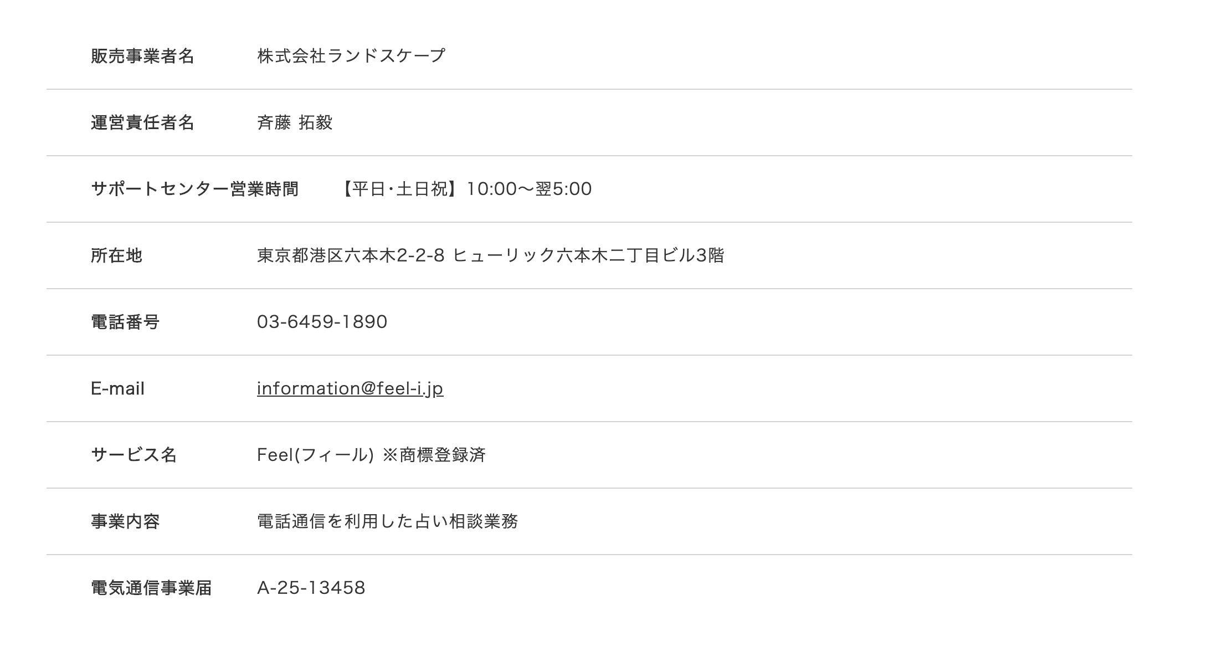Open the information@feel-i.jp email link
Viewport: 1212px width, 646px height.
pos(350,388)
